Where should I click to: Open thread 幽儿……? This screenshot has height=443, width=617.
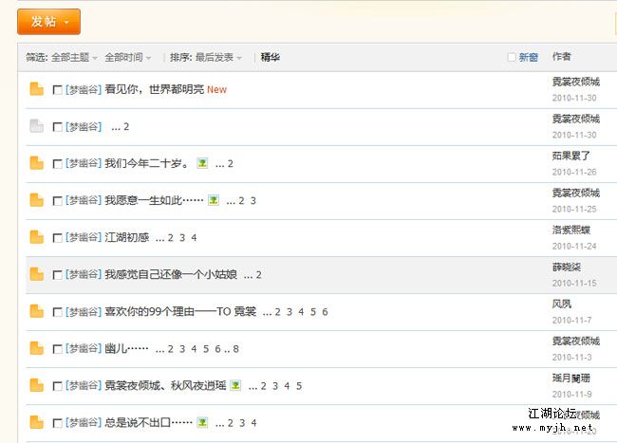click(x=126, y=348)
